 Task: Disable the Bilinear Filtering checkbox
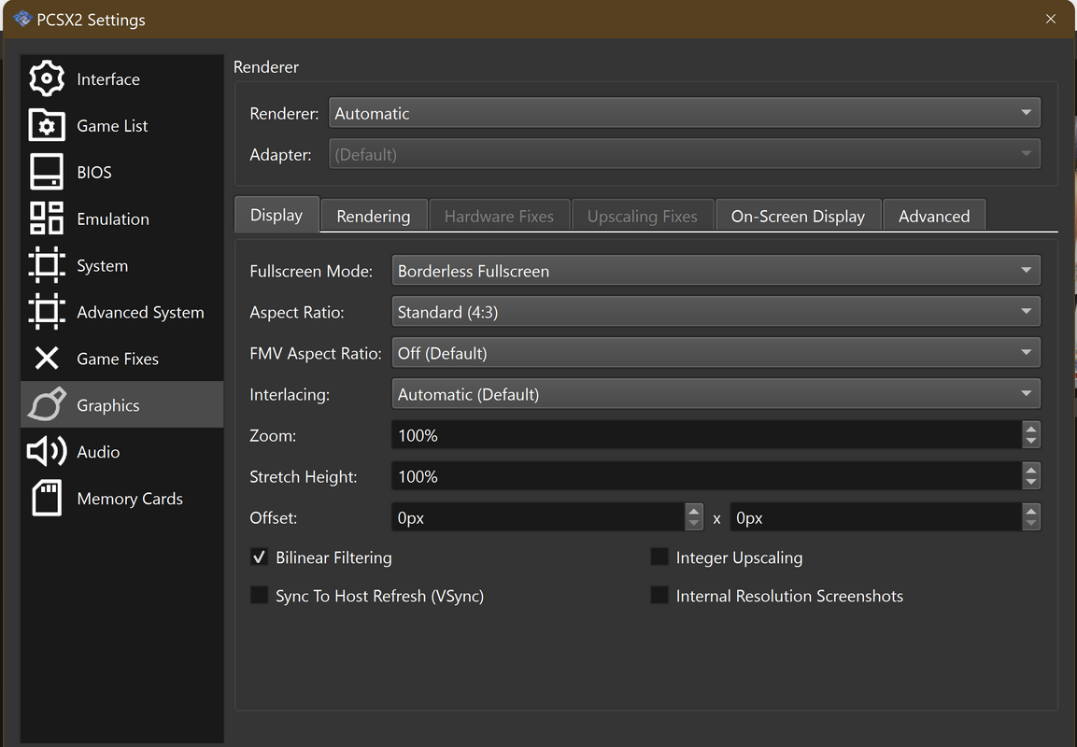tap(260, 557)
